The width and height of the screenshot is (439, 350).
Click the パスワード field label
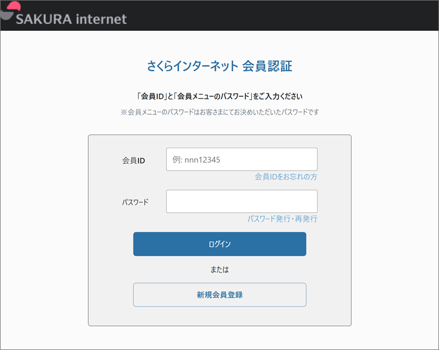pos(135,202)
